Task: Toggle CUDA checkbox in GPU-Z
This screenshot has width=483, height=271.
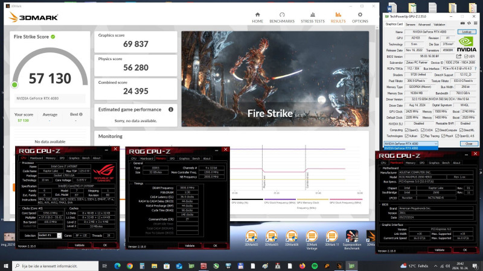Action: click(x=423, y=130)
